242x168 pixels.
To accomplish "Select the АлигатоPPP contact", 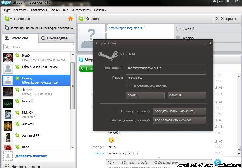I will tap(36, 137).
